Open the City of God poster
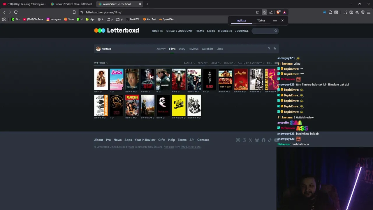The width and height of the screenshot is (373, 210). [225, 79]
